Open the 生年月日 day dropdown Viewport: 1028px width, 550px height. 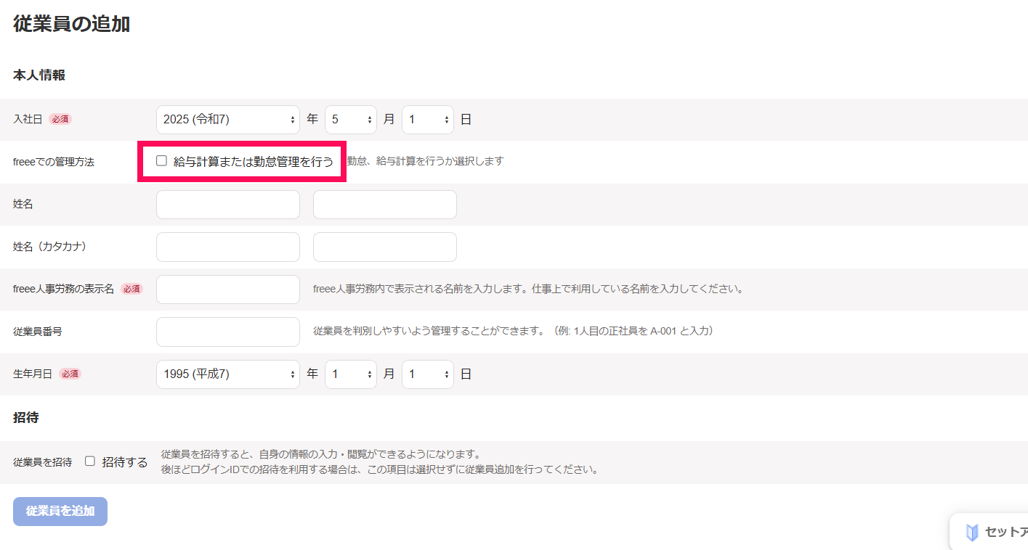point(428,374)
